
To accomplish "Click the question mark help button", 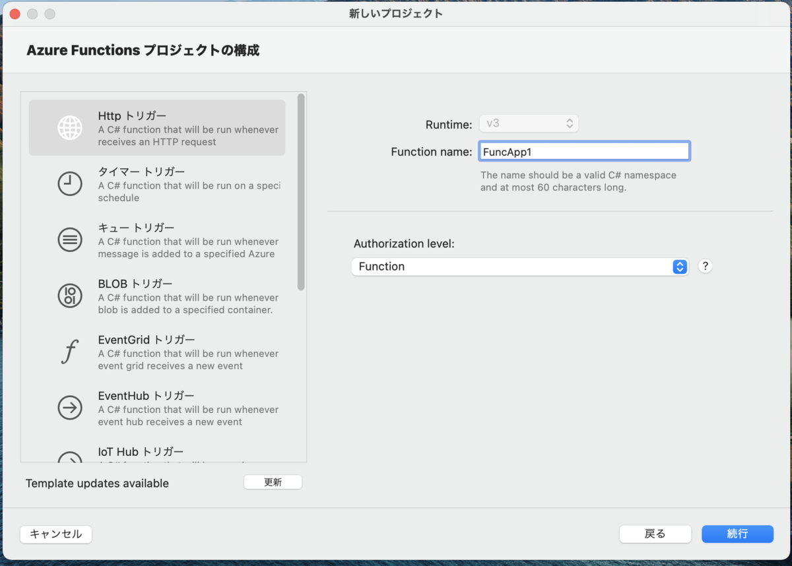I will [x=706, y=267].
